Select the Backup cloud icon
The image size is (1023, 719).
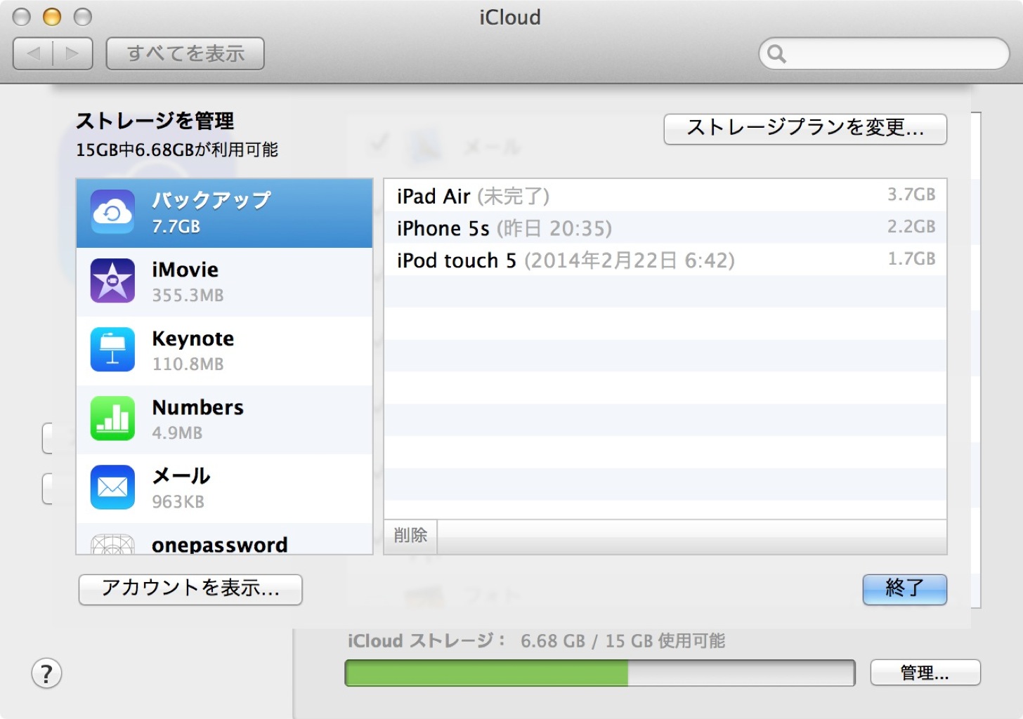(112, 212)
